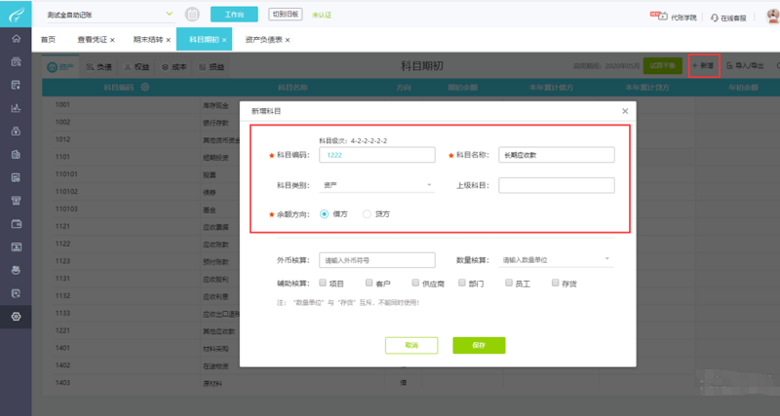Check the 项目 auxiliary checkbox
780x416 pixels.
pos(323,283)
